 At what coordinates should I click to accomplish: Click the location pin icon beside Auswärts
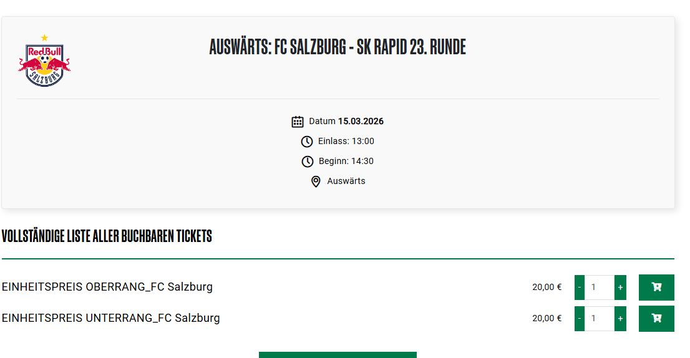click(316, 181)
